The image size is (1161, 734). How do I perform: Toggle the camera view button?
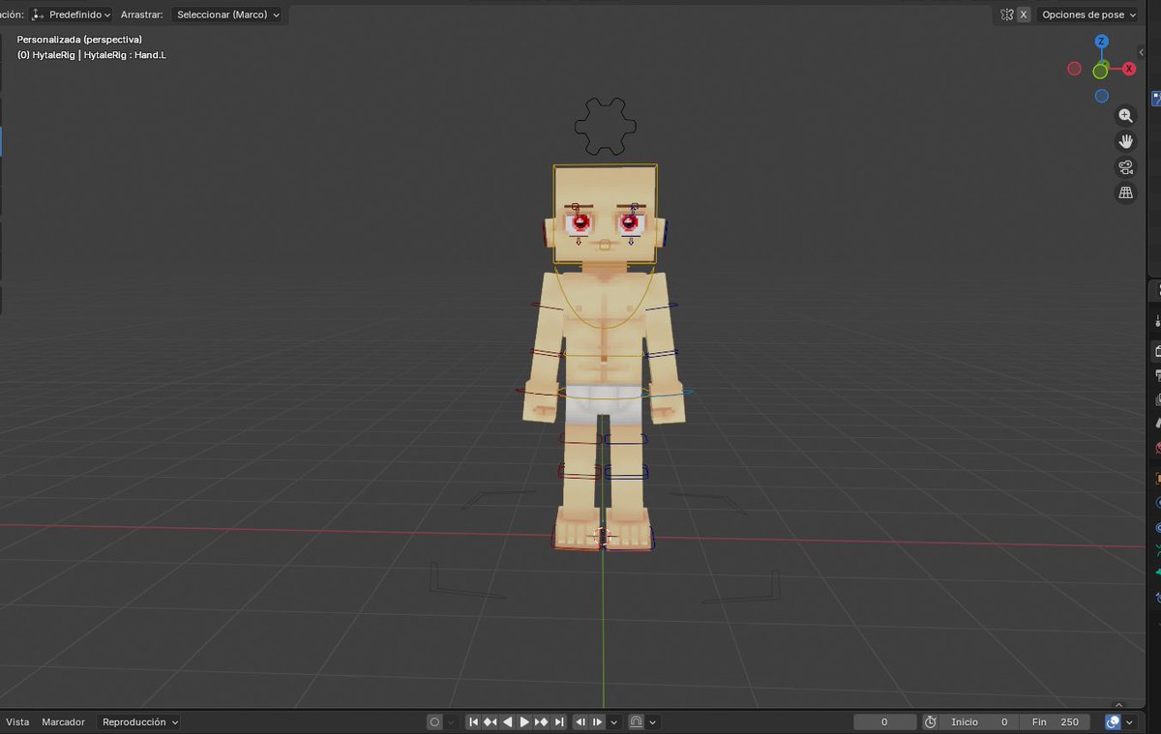[1125, 167]
